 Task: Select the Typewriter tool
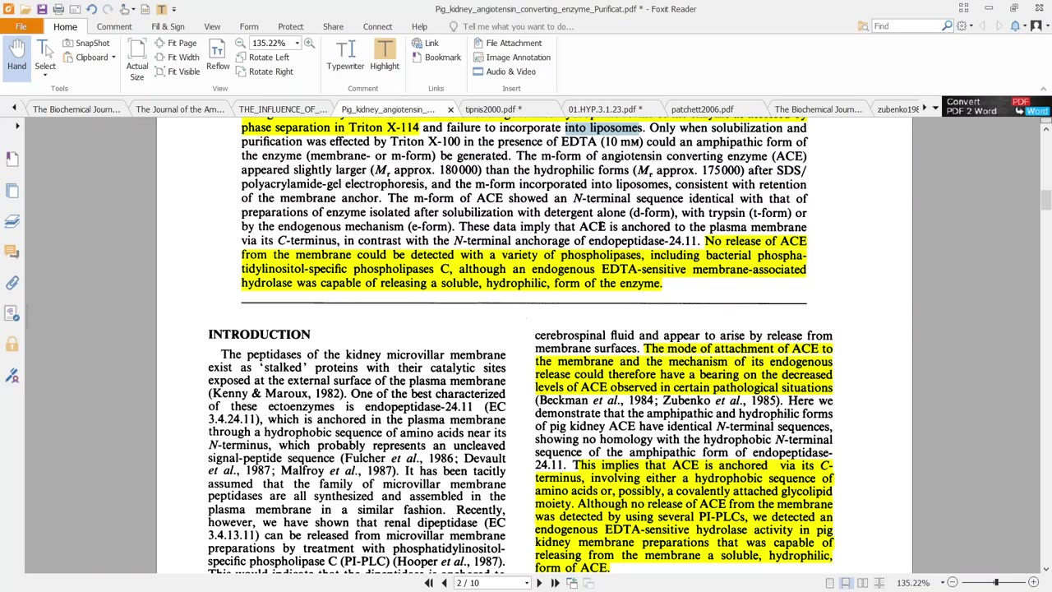345,55
